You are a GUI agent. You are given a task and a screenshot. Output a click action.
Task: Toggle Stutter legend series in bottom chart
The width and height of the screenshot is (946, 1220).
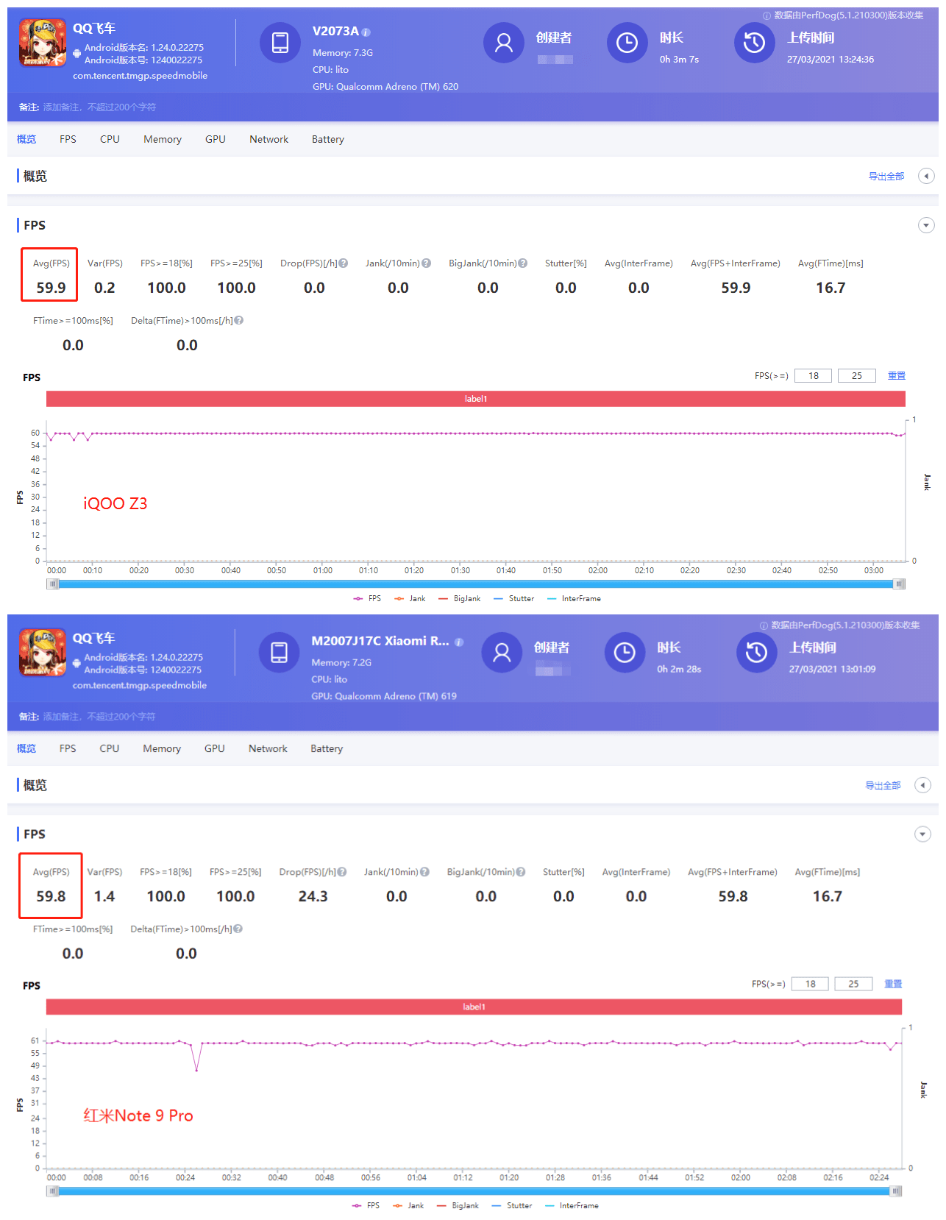(x=512, y=1206)
